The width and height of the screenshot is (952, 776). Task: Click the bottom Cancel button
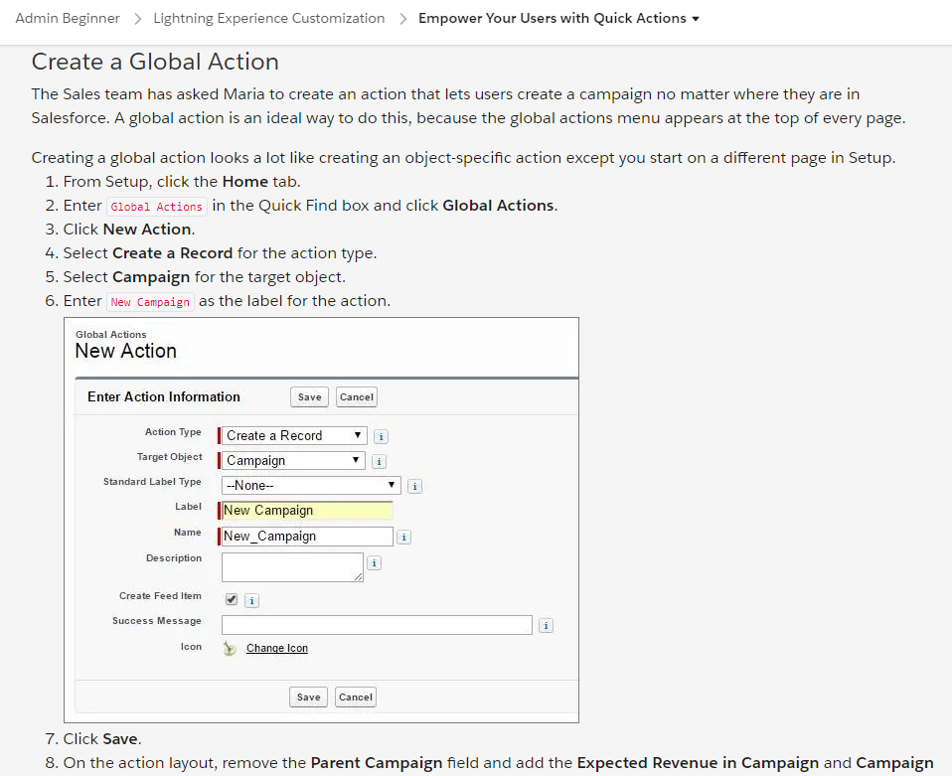pyautogui.click(x=356, y=698)
